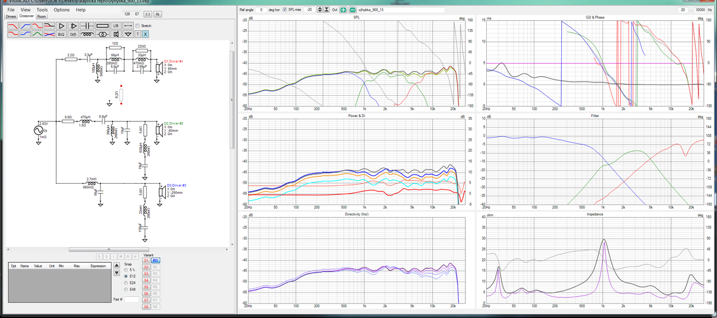Adjust SPL max with the up/down stepper
Viewport: 717px width, 318px height.
320,10
